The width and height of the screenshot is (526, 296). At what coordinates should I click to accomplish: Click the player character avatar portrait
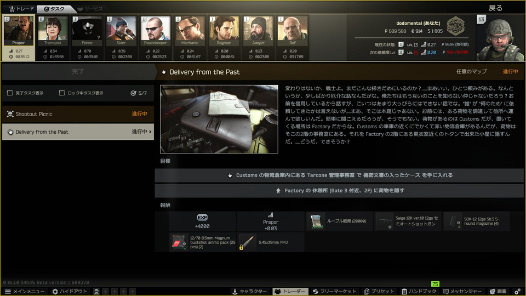coord(500,38)
